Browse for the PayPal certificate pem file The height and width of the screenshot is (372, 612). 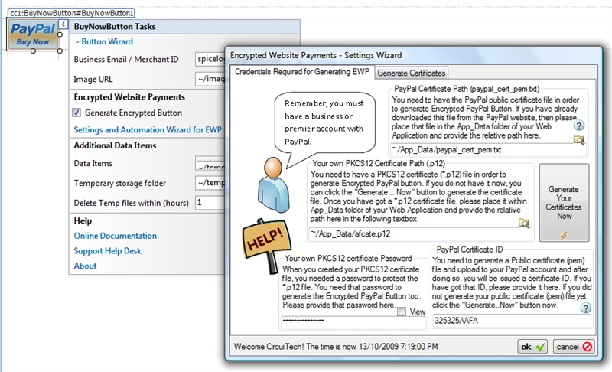[x=579, y=139]
